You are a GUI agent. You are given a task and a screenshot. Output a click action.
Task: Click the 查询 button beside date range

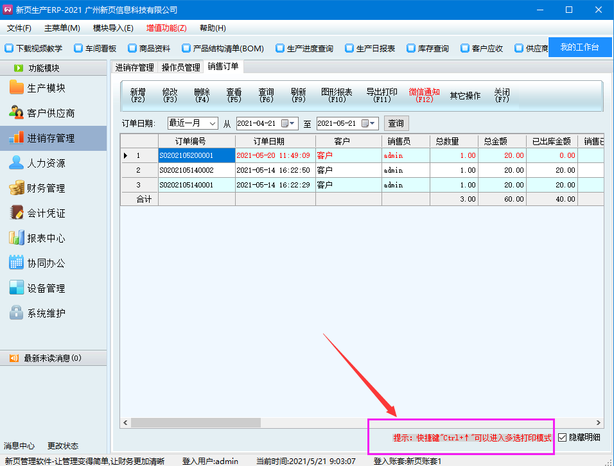pyautogui.click(x=396, y=123)
